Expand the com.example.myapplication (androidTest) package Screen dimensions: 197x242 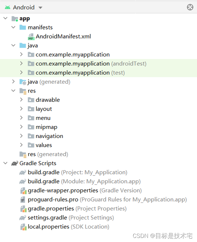click(21, 64)
